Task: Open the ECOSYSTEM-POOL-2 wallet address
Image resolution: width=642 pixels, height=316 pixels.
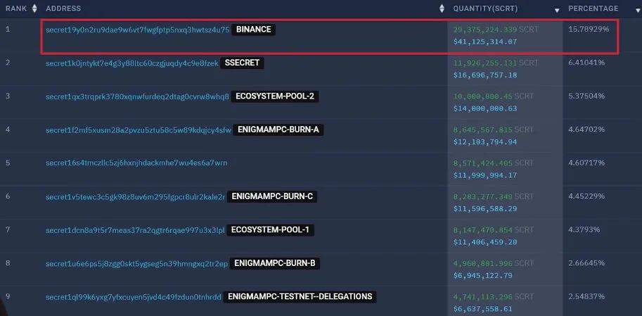Action: (x=138, y=97)
